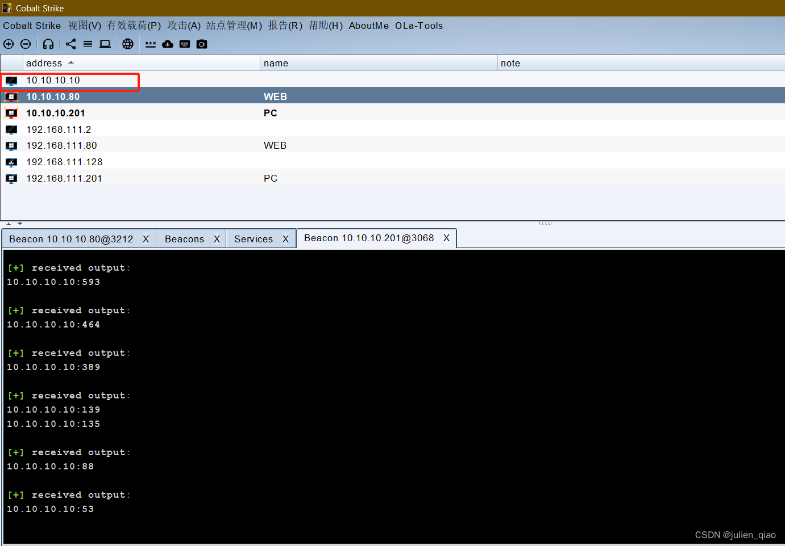
Task: Sort targets by address column header
Action: tap(141, 63)
